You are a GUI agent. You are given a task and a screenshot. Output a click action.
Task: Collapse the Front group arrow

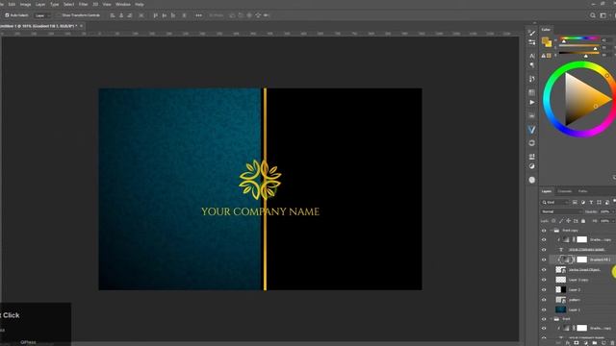[551, 319]
